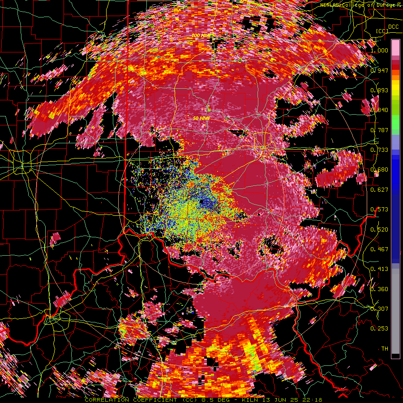Click the 1.000 legend value
The height and width of the screenshot is (403, 403).
click(379, 50)
